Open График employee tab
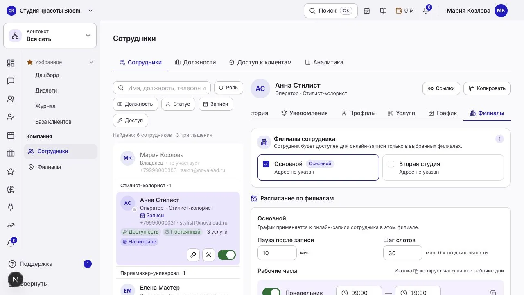This screenshot has height=295, width=524. click(x=443, y=113)
